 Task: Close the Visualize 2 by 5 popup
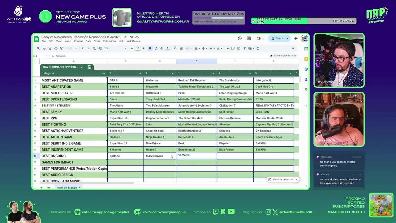coord(296,180)
